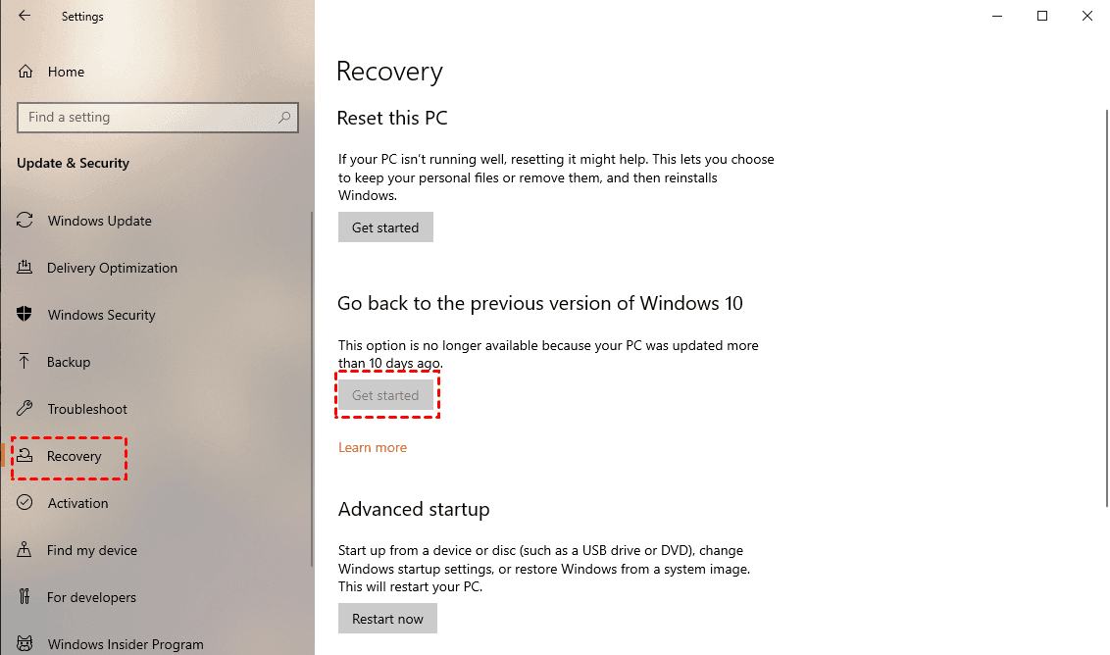Open the Recovery settings page
Image resolution: width=1110 pixels, height=655 pixels.
tap(74, 456)
